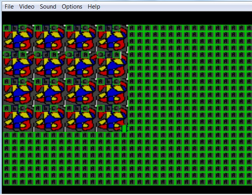This screenshot has width=252, height=195.
Task: Click the 'C' label on the top-left sprite
Action: [22, 28]
